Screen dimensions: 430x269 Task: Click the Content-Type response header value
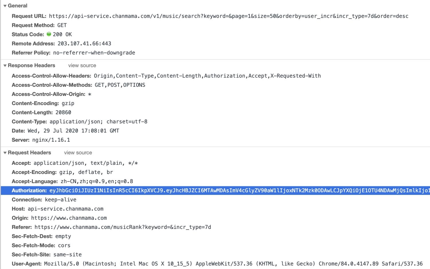(x=98, y=122)
